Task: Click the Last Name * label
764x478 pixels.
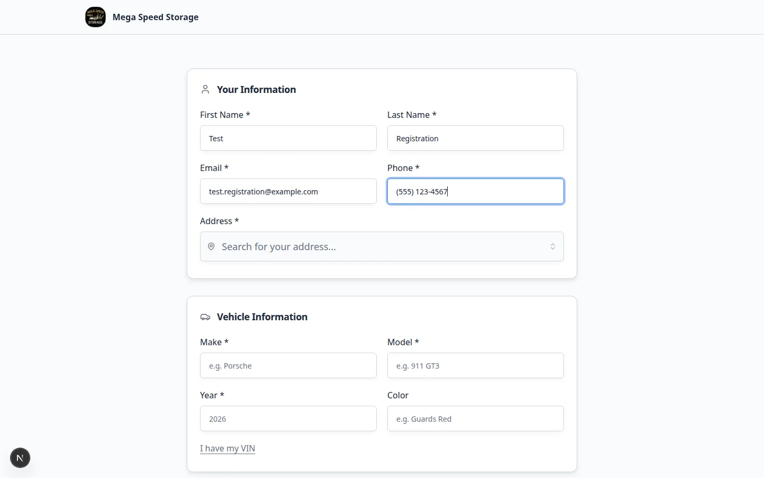Action: (x=412, y=115)
